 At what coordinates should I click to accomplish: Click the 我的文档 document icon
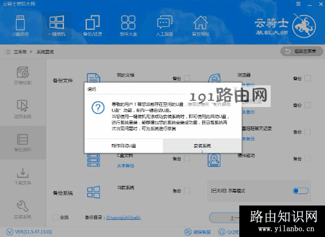point(93,78)
